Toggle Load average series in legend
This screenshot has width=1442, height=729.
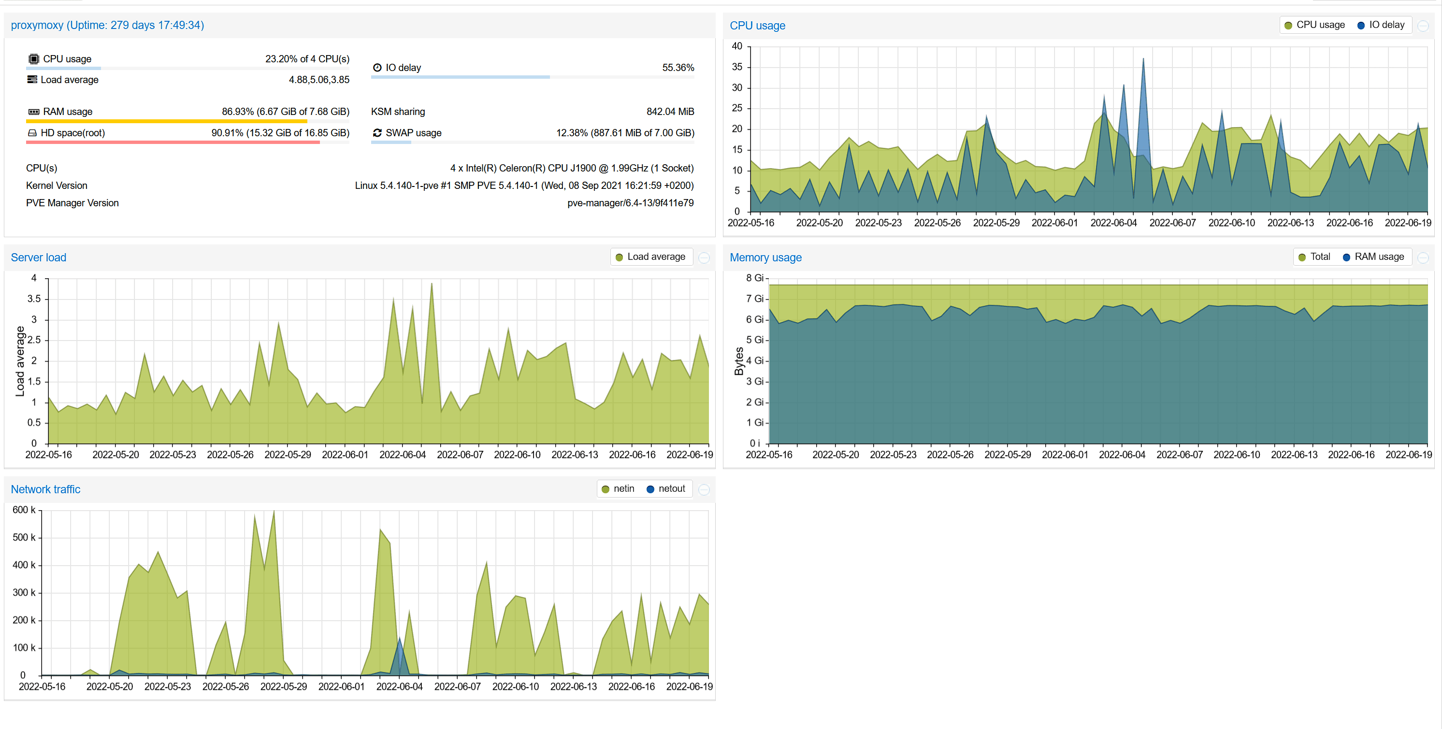point(650,257)
